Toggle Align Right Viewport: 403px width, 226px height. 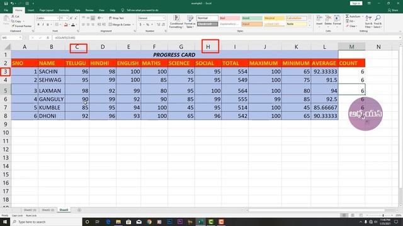tap(93, 24)
